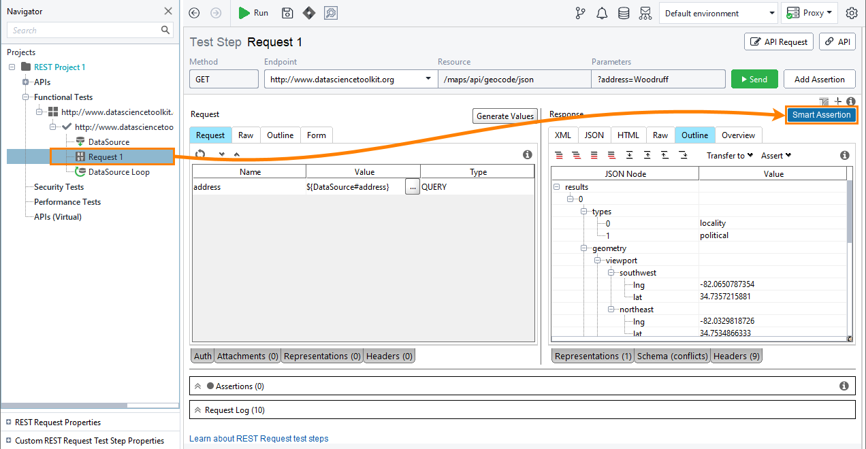Viewport: 866px width, 449px height.
Task: Click the down chevron above the parameters table
Action: (x=222, y=154)
